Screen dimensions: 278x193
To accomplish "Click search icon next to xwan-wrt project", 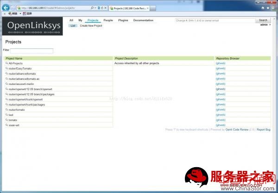I will coord(6,125).
